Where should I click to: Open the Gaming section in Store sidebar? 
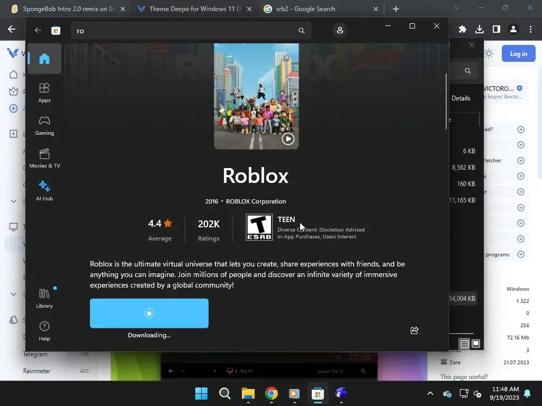pos(44,125)
